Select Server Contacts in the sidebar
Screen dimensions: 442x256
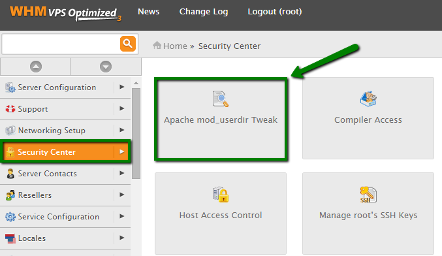tap(65, 174)
